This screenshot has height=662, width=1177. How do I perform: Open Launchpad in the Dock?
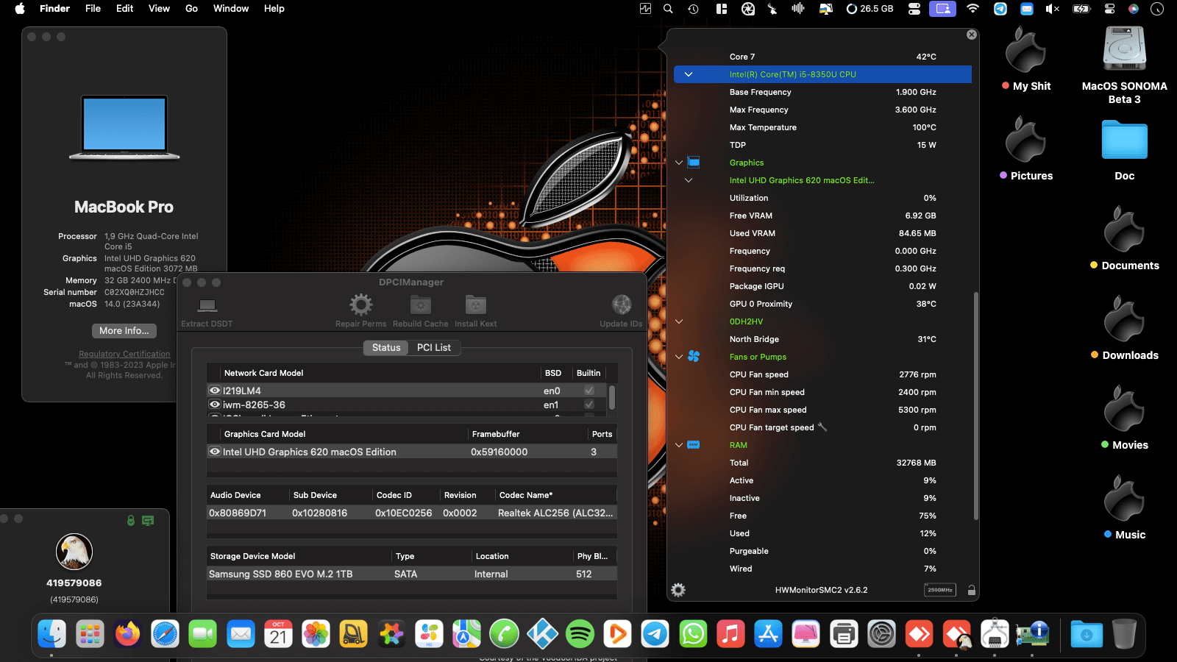click(x=90, y=634)
